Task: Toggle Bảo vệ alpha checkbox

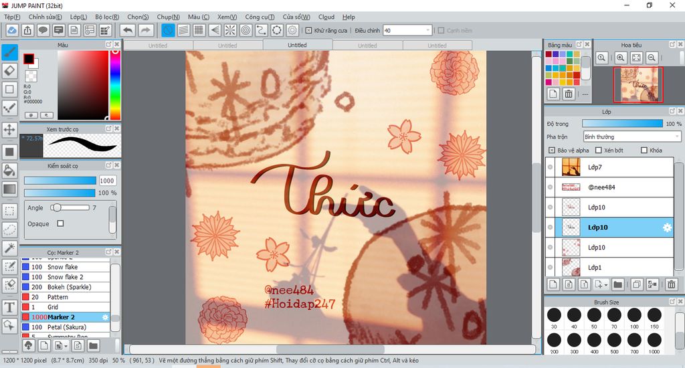Action: [551, 151]
